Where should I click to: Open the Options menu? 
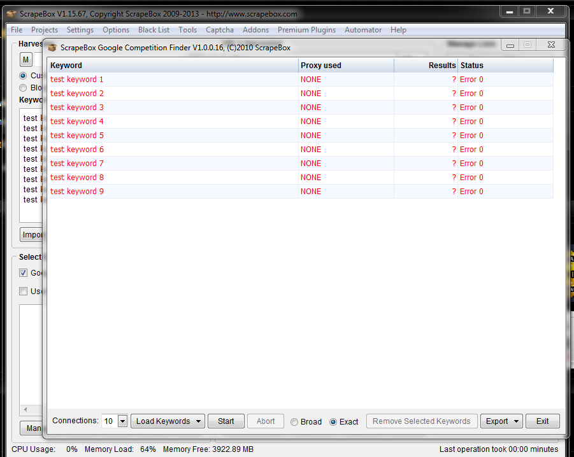(116, 30)
